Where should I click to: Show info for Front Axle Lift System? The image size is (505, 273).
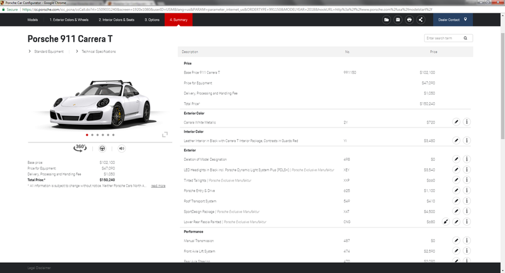[466, 251]
